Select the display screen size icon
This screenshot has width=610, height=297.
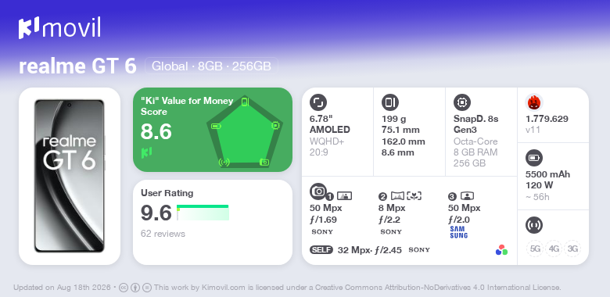318,102
